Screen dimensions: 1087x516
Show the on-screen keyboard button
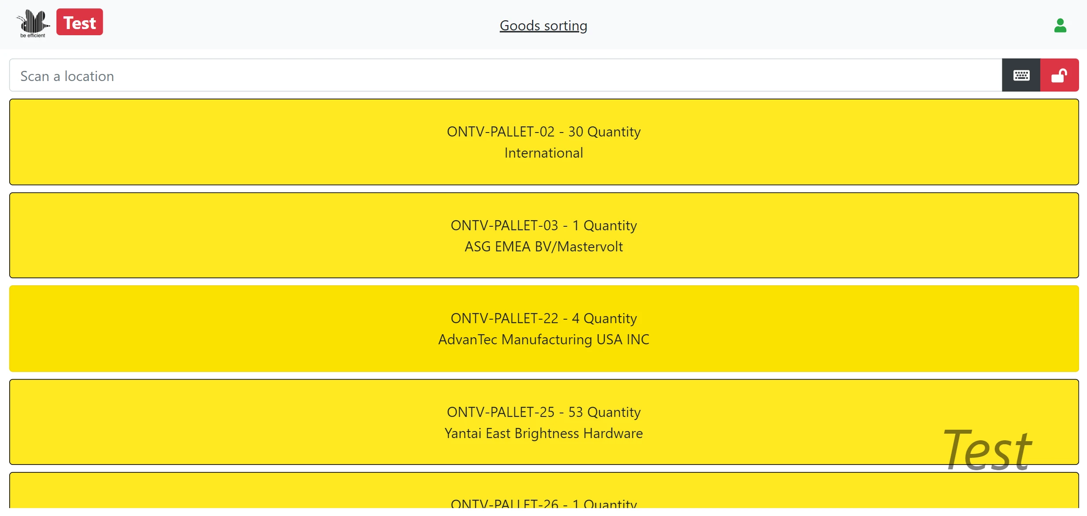point(1021,75)
